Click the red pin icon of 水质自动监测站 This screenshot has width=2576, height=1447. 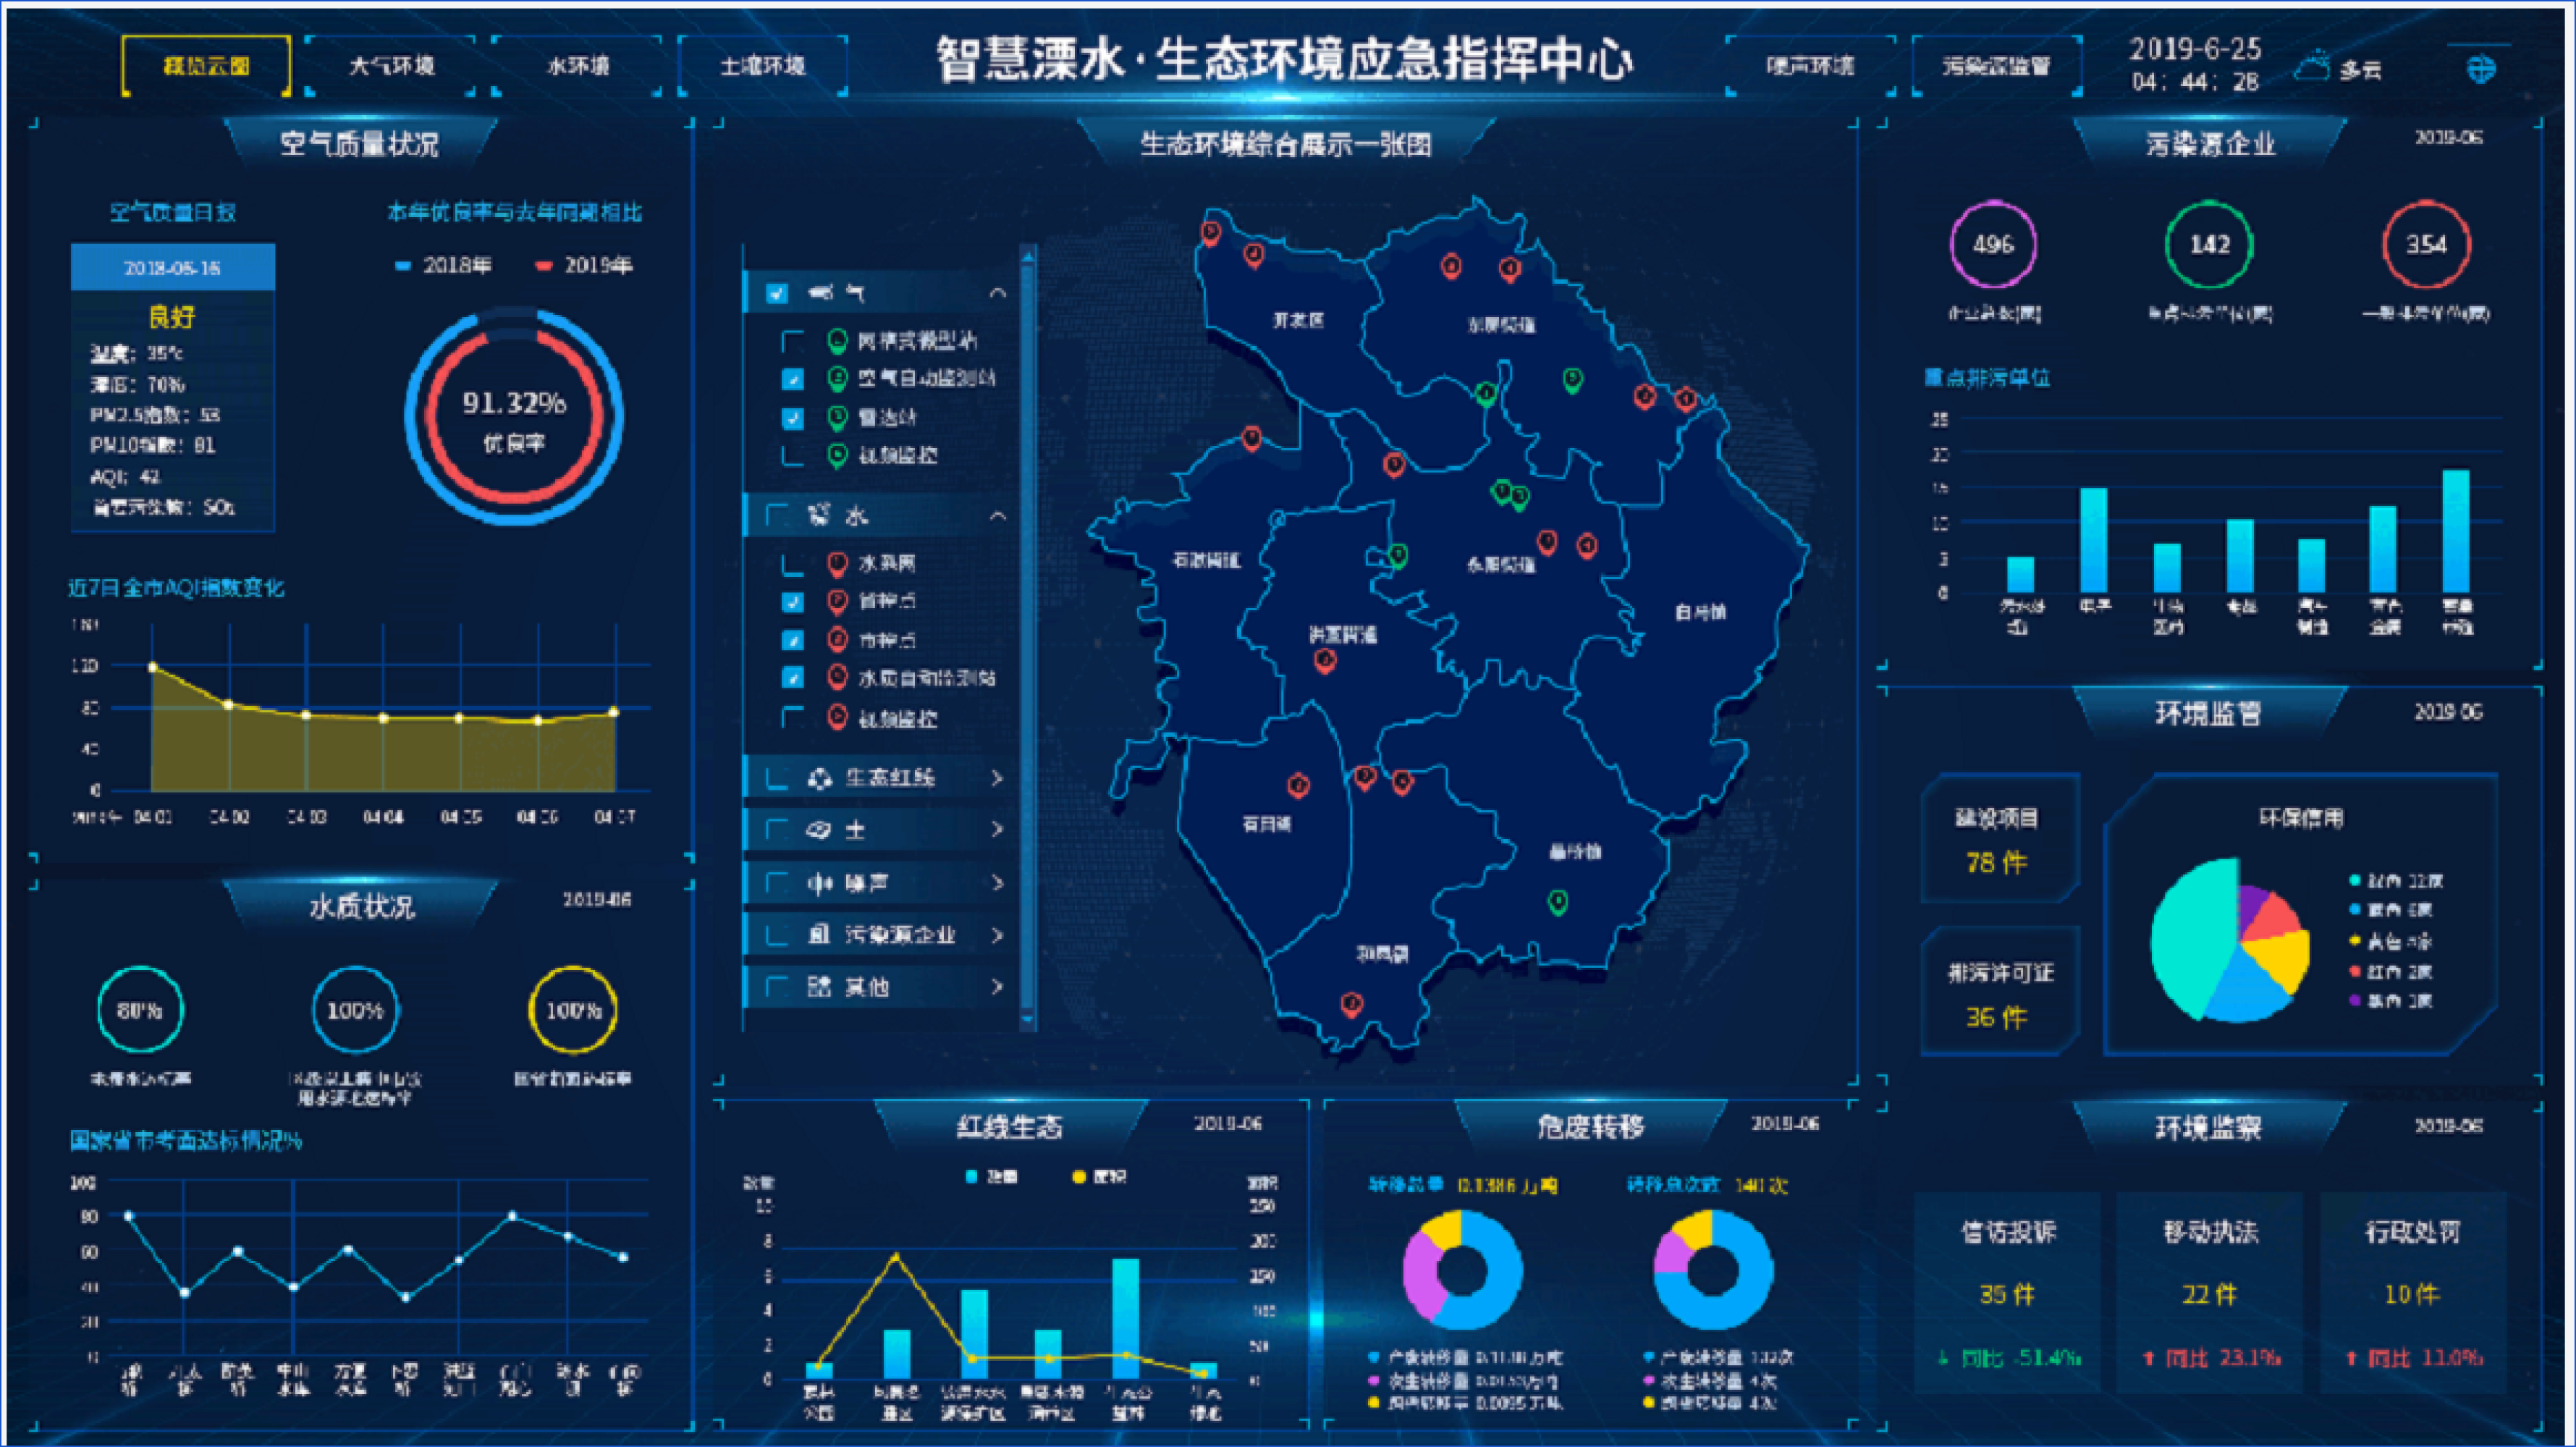tap(838, 678)
